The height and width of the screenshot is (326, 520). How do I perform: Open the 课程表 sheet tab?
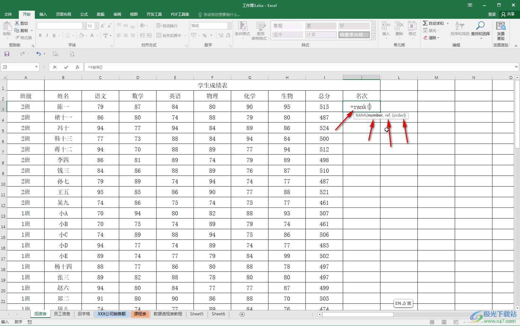(x=140, y=314)
